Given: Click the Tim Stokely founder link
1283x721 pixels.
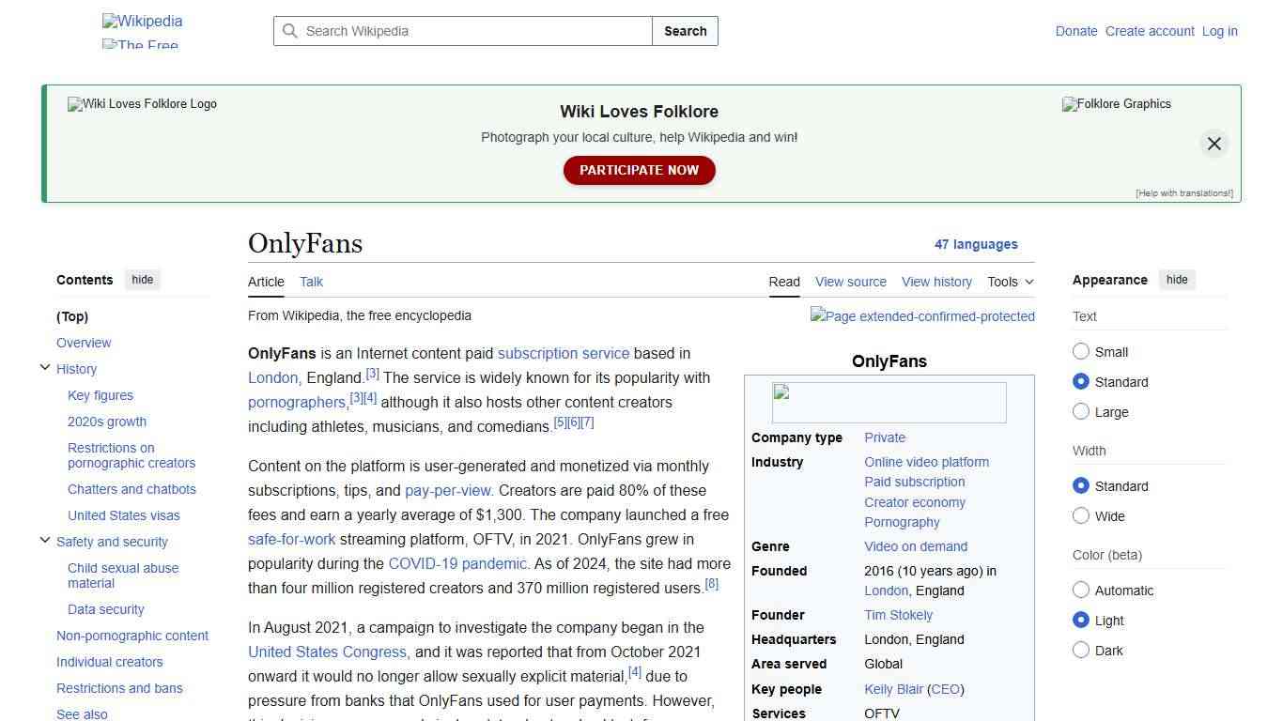Looking at the screenshot, I should pos(898,615).
